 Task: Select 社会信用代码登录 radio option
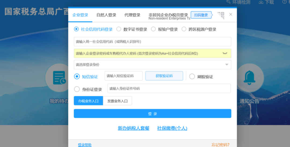click(x=76, y=29)
